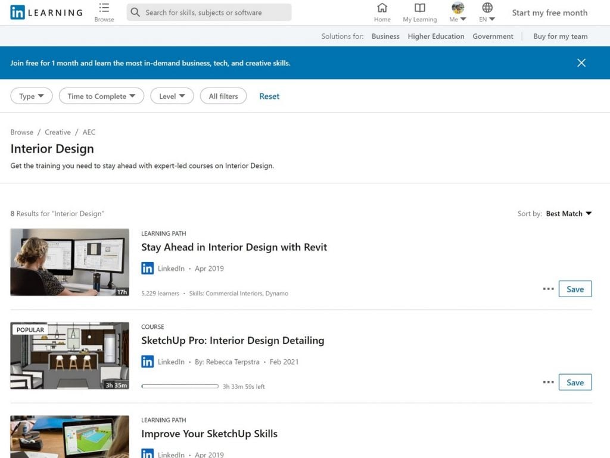This screenshot has width=610, height=458.
Task: Save SketchUp Pro Interior Design Detailing course
Action: pyautogui.click(x=575, y=382)
